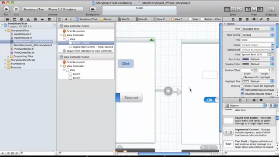Open the State Config dropdown
Viewport: 279px width, 157px height.
click(x=257, y=35)
